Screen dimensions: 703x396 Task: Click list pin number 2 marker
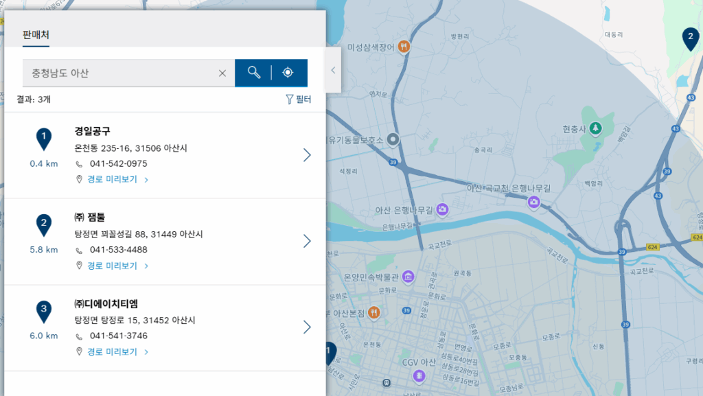[44, 225]
